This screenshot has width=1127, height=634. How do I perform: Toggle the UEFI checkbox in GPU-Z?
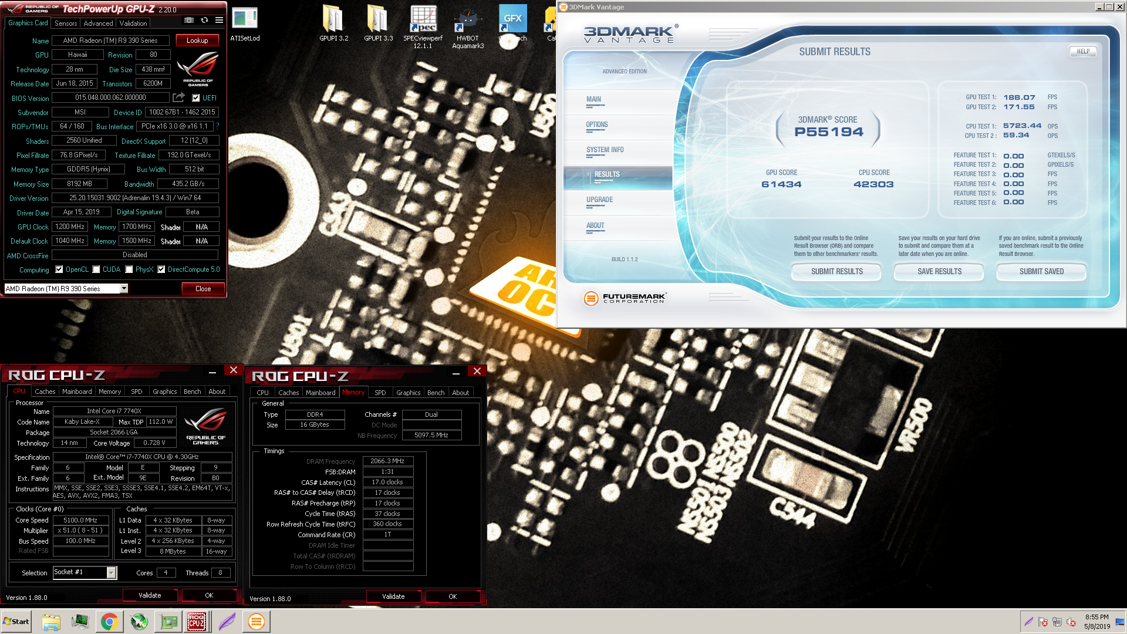pos(196,98)
